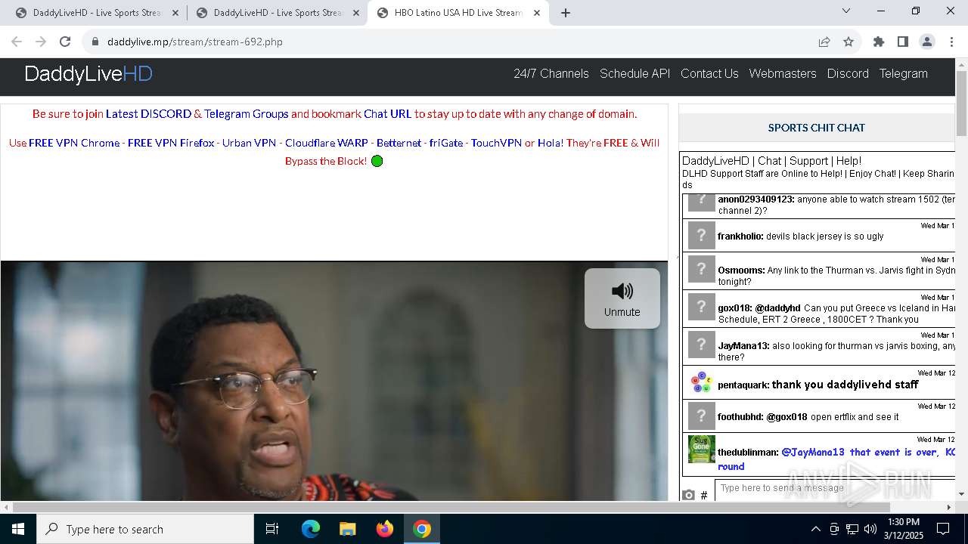
Task: Click the browser forward arrow
Action: click(x=41, y=42)
